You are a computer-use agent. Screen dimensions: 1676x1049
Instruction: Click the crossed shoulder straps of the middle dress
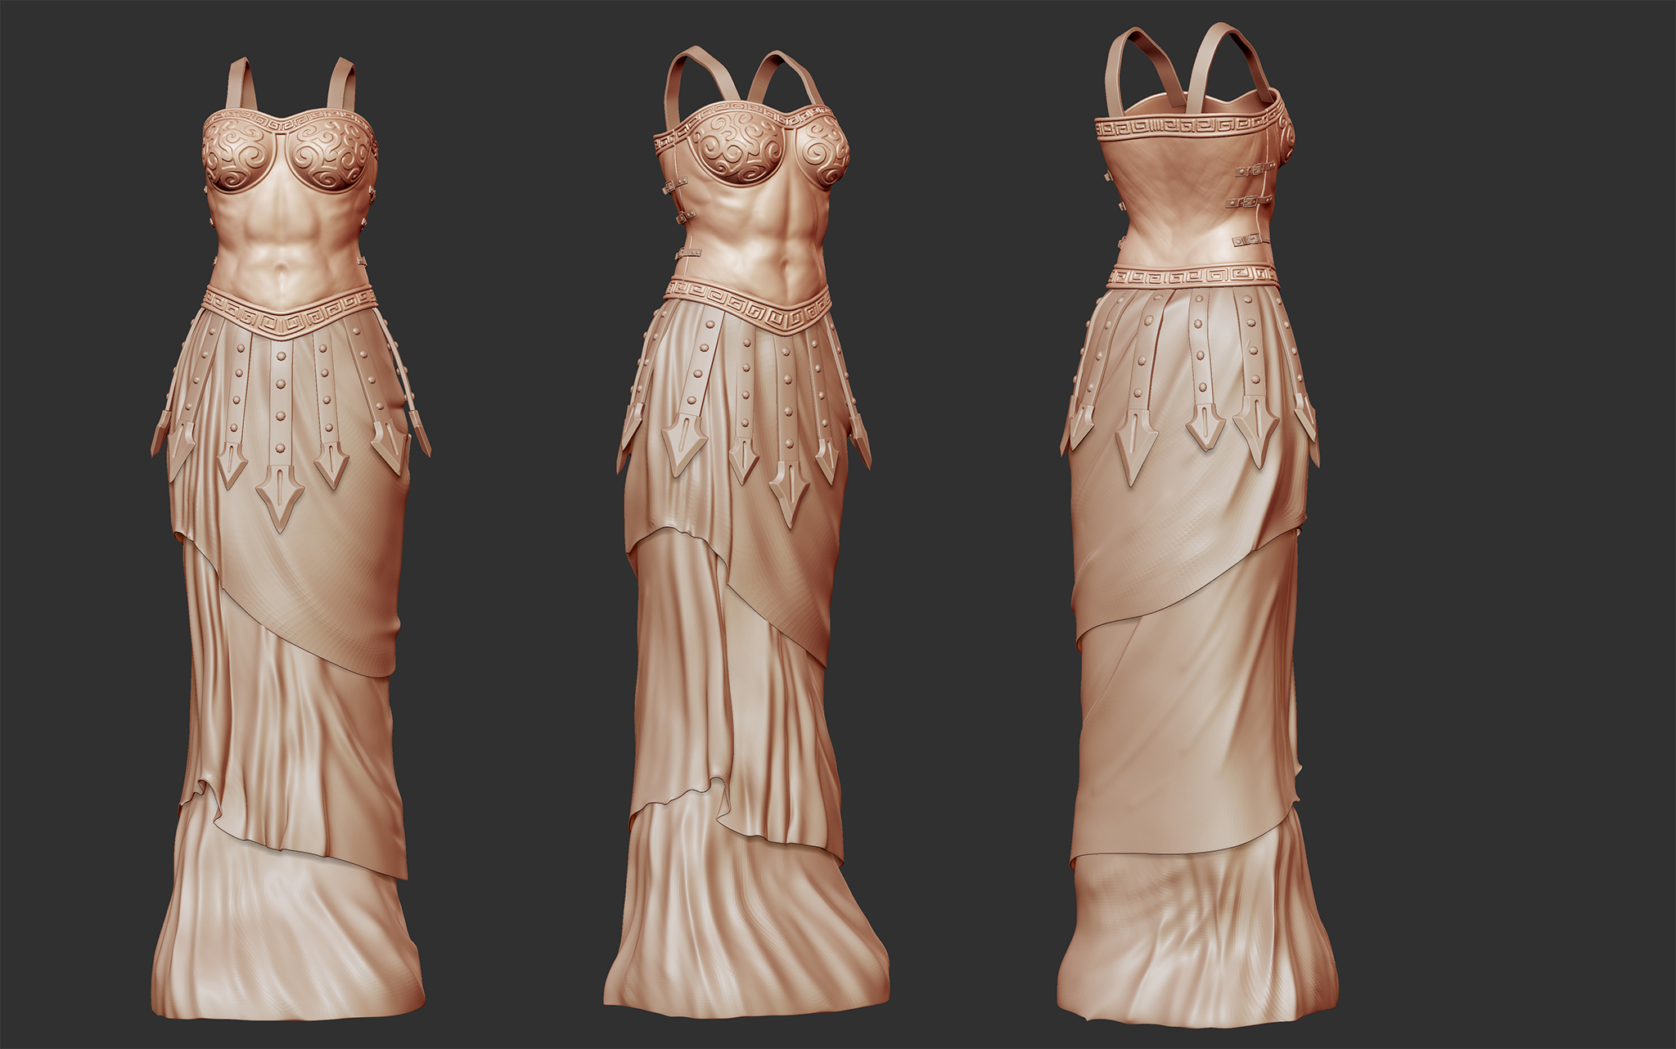pos(745,79)
